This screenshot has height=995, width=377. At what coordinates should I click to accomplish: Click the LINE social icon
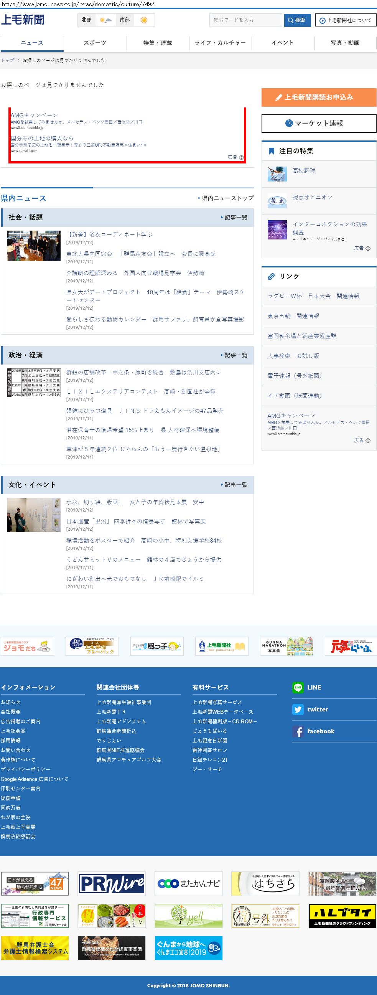pyautogui.click(x=298, y=688)
